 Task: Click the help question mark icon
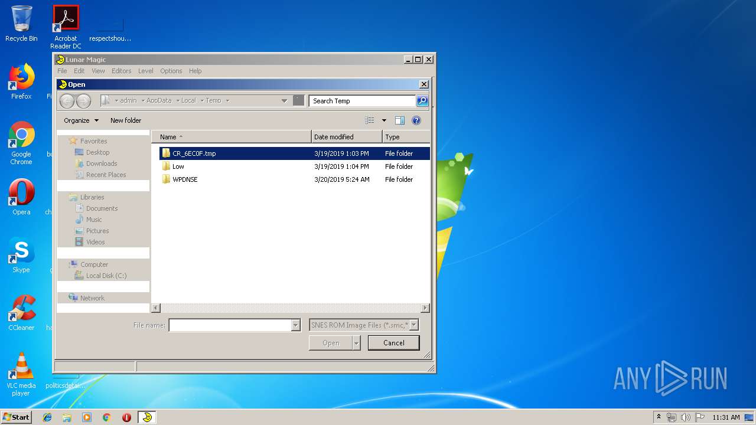coord(416,120)
